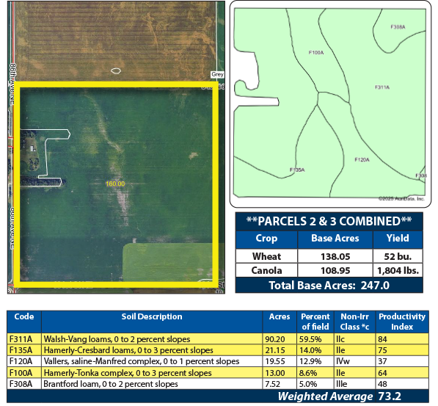
Task: Select the Vallers, saline-Manfred complex row
Action: (x=218, y=361)
